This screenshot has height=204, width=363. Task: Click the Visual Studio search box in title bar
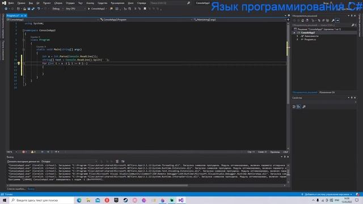coord(170,3)
